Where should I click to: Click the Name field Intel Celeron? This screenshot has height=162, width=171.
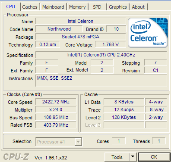click(81, 21)
